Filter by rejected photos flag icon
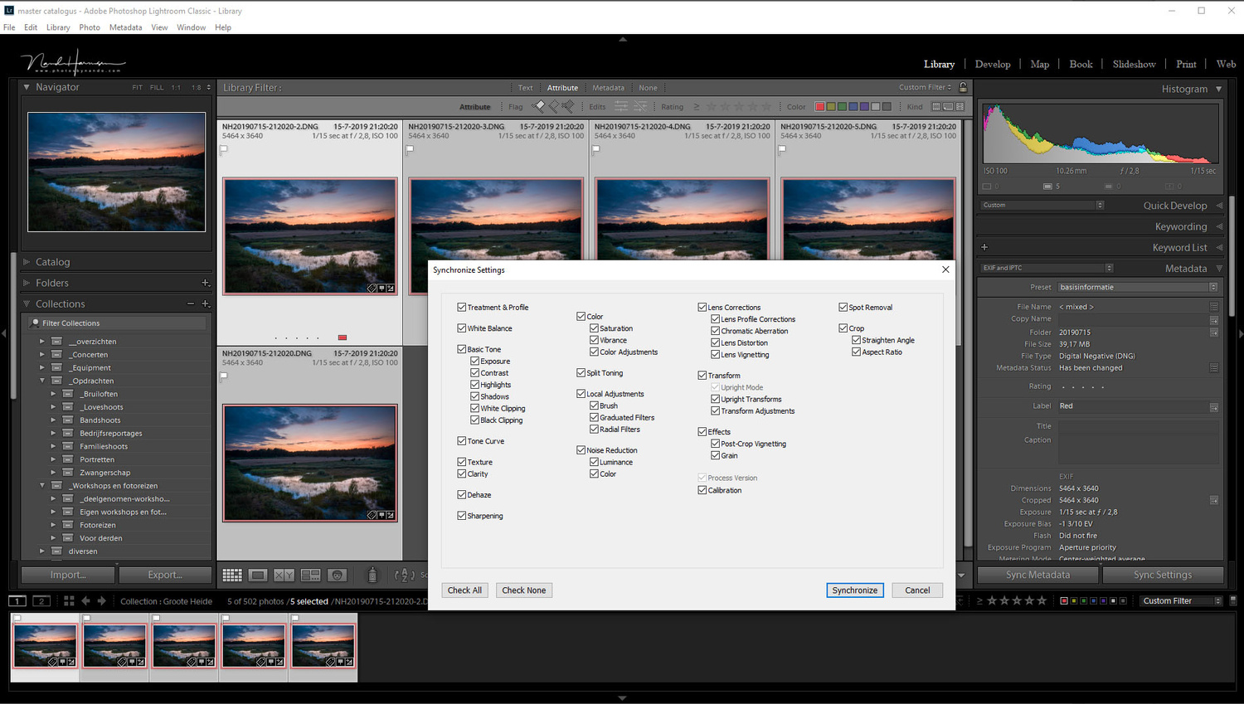Image resolution: width=1244 pixels, height=704 pixels. (568, 106)
